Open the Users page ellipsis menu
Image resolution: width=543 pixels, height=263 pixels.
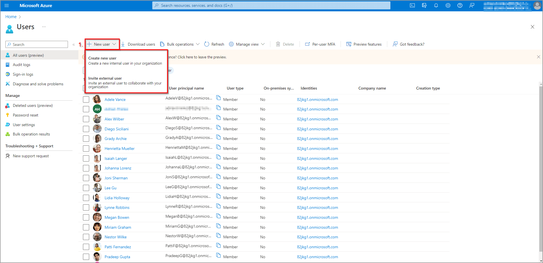click(44, 27)
